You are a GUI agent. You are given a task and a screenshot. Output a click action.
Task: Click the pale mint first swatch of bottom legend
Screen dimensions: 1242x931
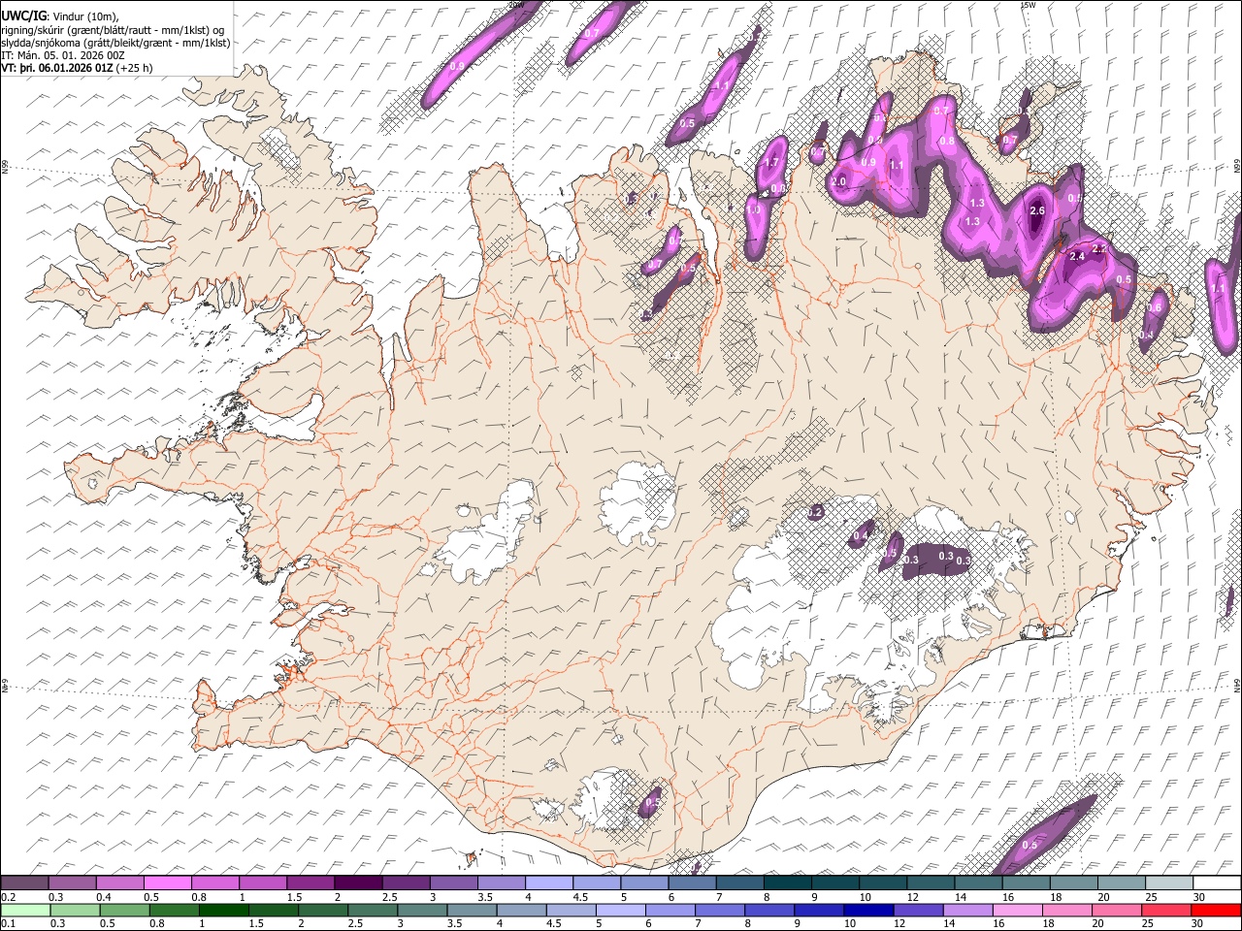(24, 910)
